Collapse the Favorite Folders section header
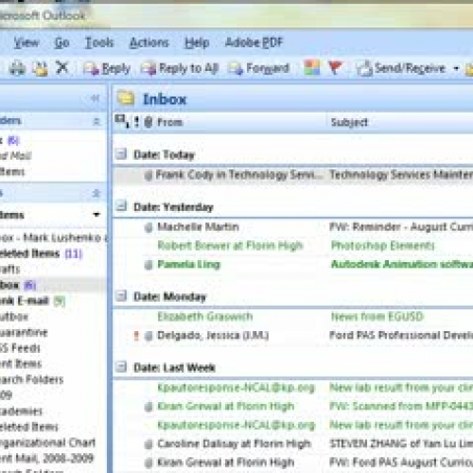Screen dimensions: 473x473 96,121
